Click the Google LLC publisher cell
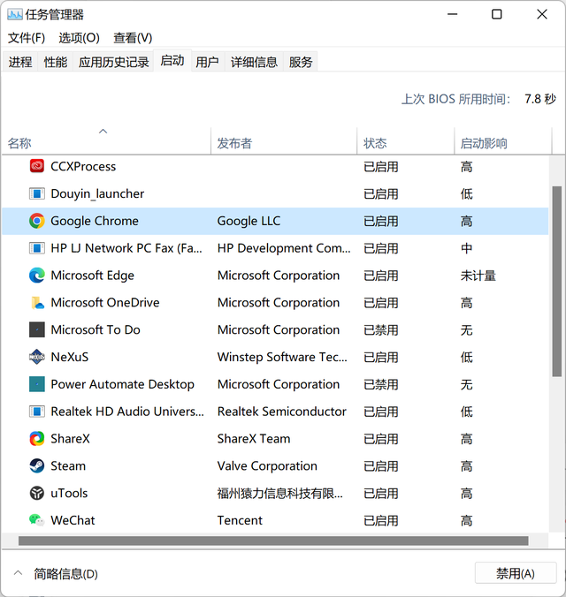 (249, 221)
